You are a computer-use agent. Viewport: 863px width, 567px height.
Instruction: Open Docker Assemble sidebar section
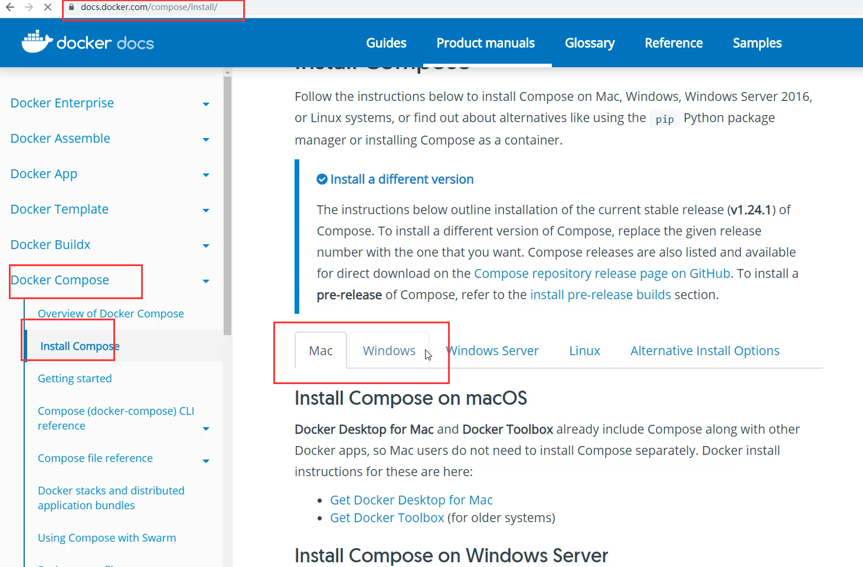60,138
